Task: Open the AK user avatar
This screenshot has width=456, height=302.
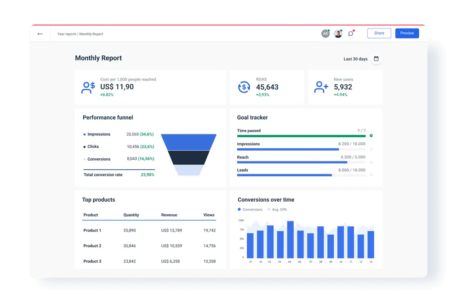Action: (x=325, y=34)
